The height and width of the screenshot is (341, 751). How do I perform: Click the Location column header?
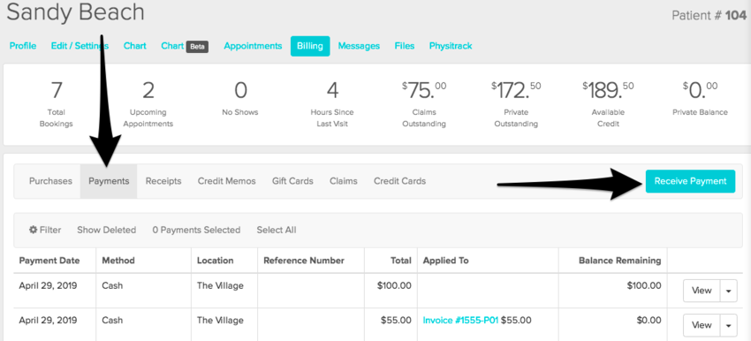(x=215, y=261)
